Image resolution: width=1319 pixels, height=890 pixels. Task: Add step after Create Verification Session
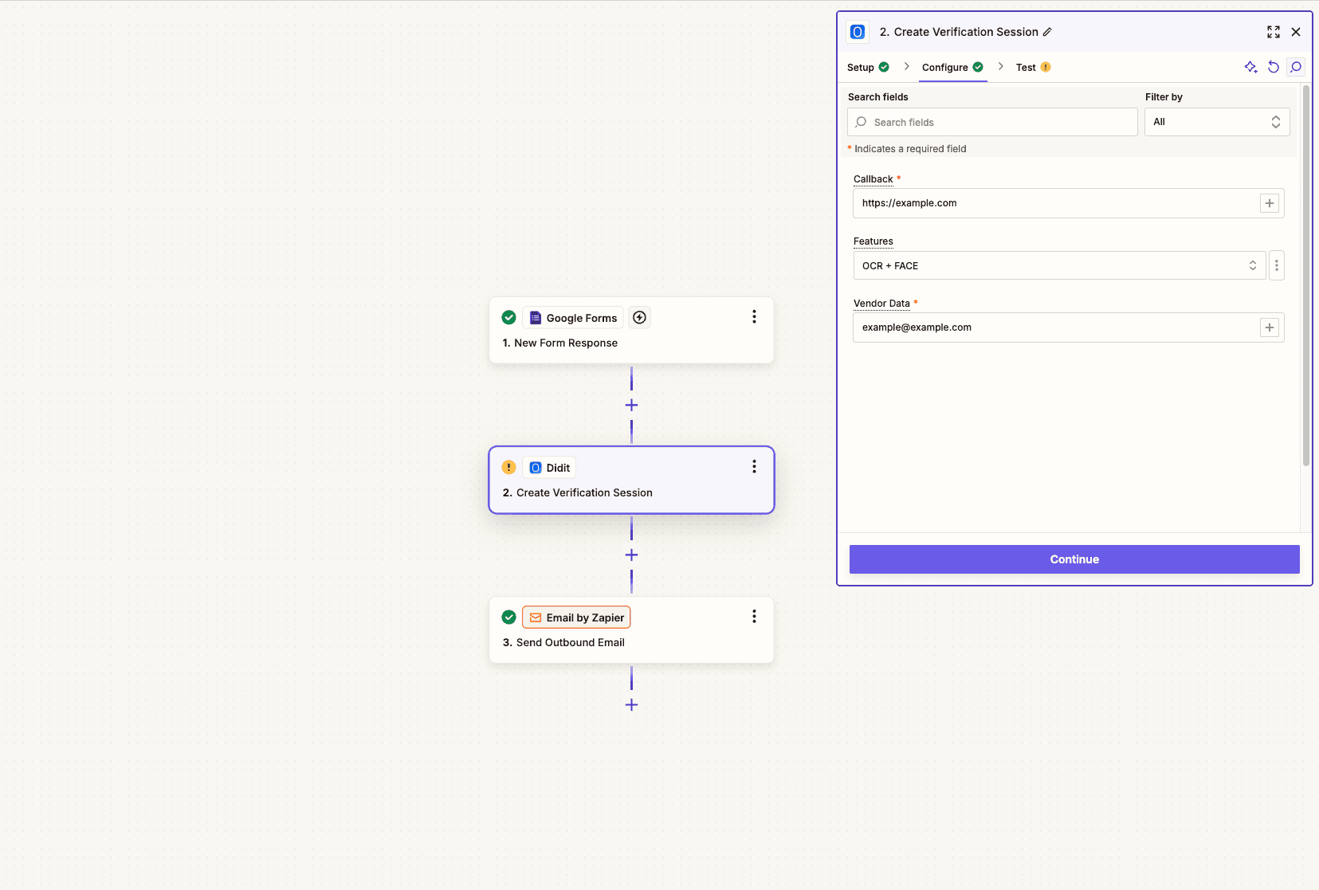[631, 555]
